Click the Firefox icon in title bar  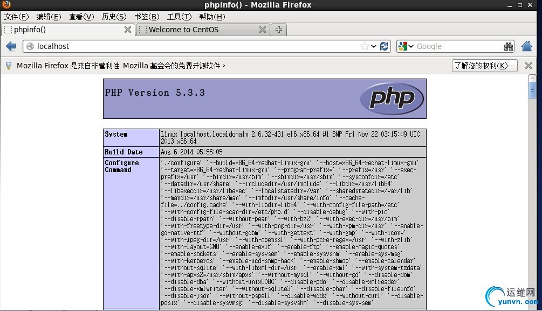click(6, 4)
